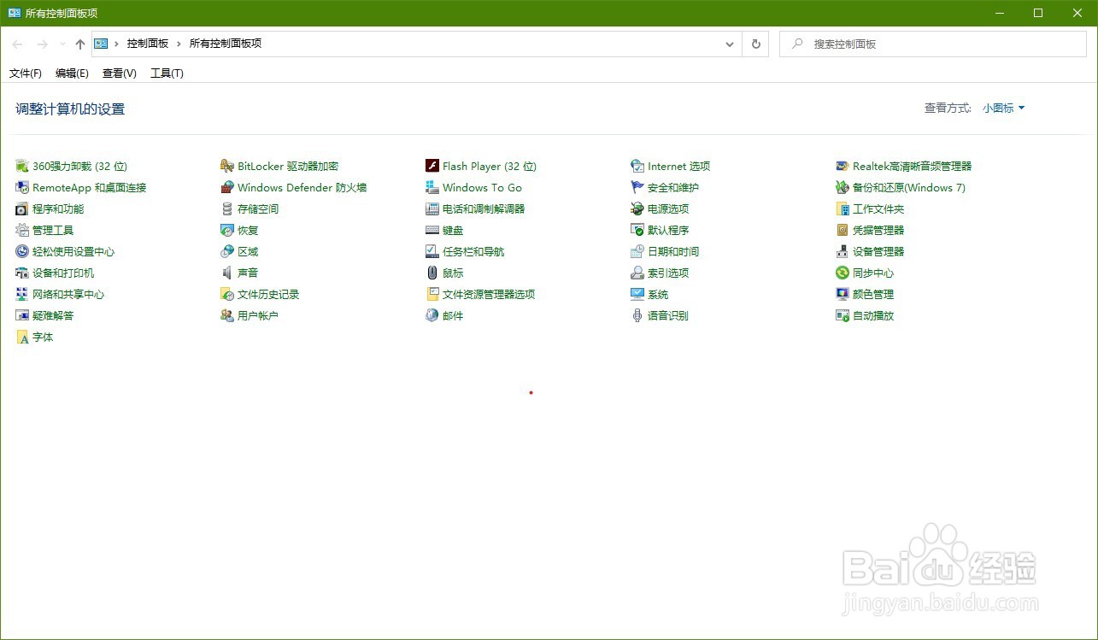Click the 恢复 icon
The image size is (1098, 640).
pyautogui.click(x=227, y=230)
